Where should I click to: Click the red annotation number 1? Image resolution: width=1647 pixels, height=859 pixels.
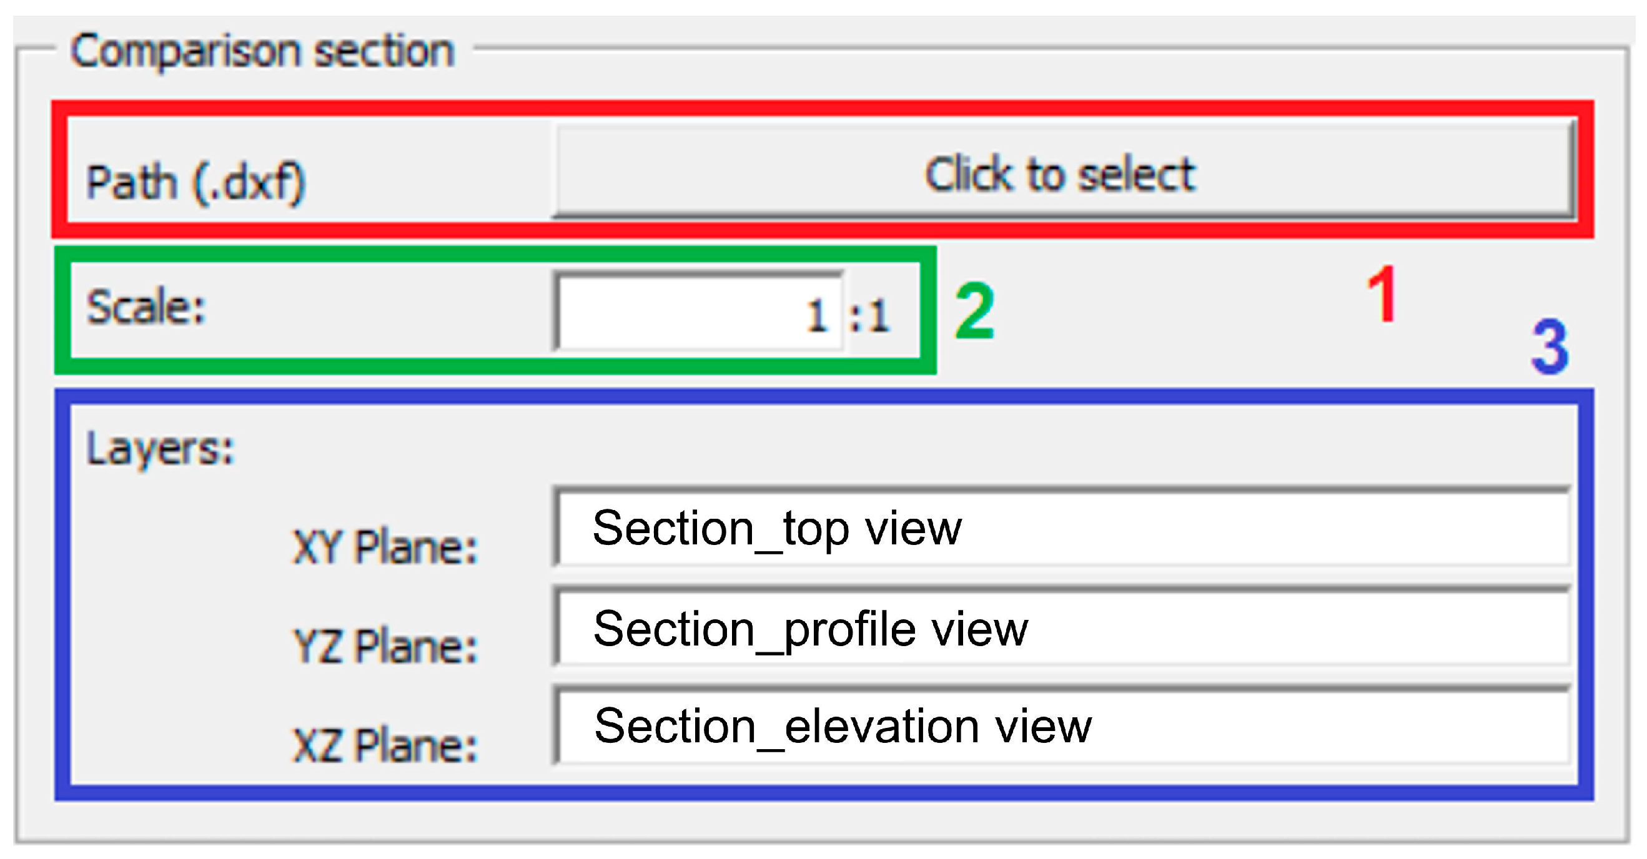point(1381,295)
